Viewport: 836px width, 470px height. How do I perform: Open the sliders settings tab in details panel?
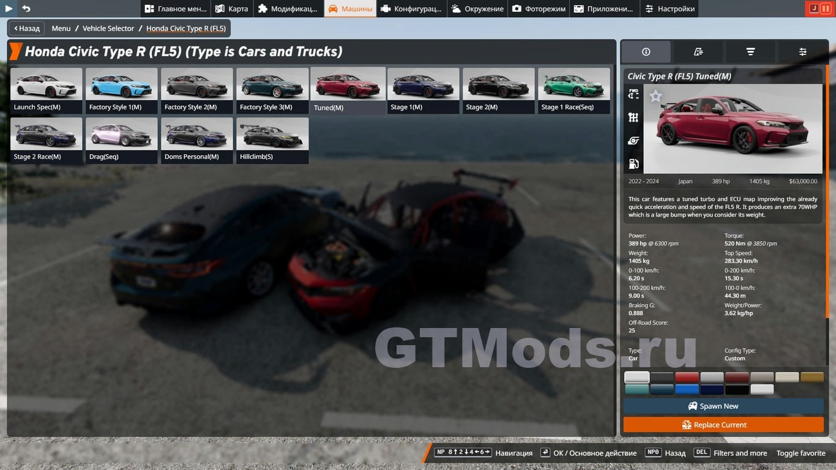tap(802, 52)
